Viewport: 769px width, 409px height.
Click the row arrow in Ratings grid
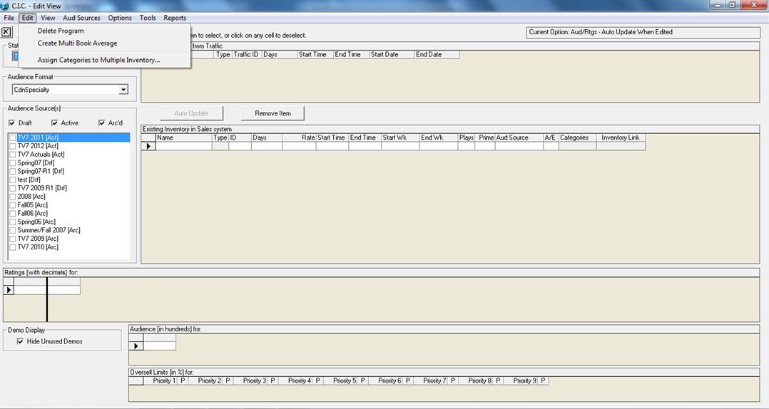pyautogui.click(x=9, y=290)
